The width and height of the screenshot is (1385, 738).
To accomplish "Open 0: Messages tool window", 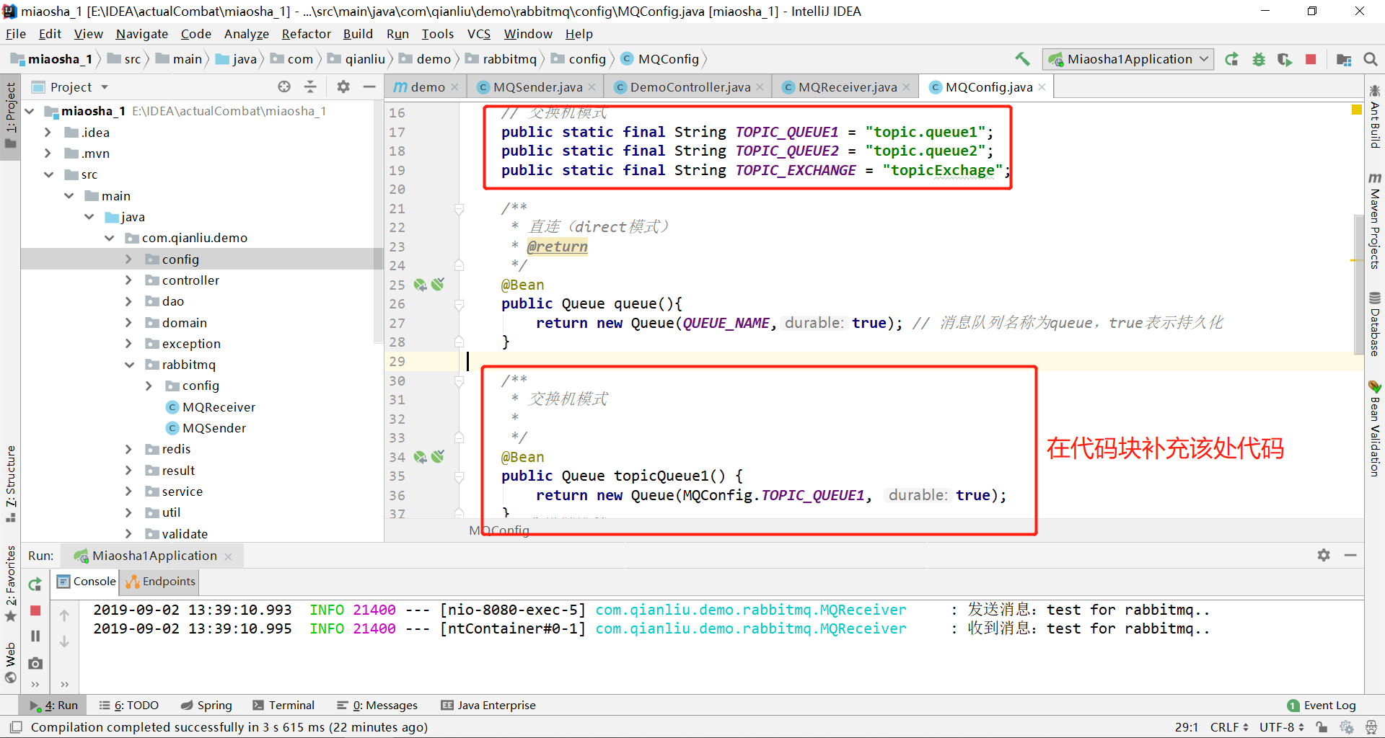I will [x=377, y=705].
